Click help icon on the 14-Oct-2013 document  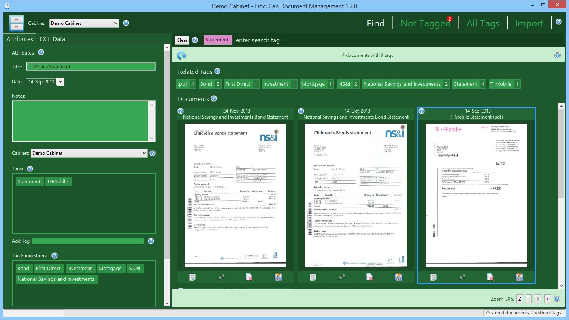point(301,111)
